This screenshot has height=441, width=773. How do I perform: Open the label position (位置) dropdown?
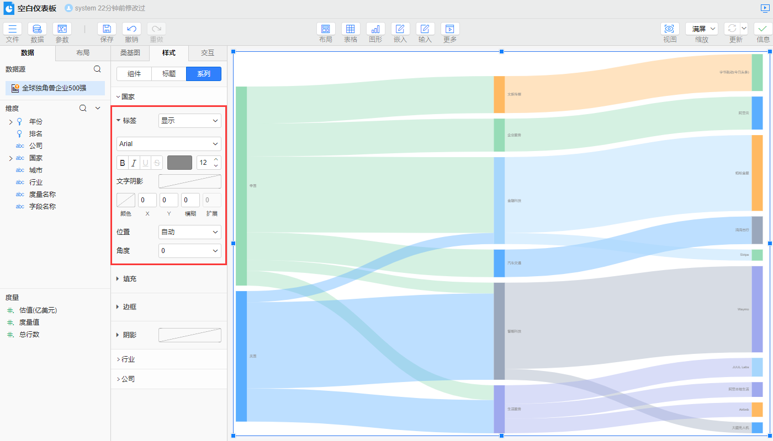(189, 232)
